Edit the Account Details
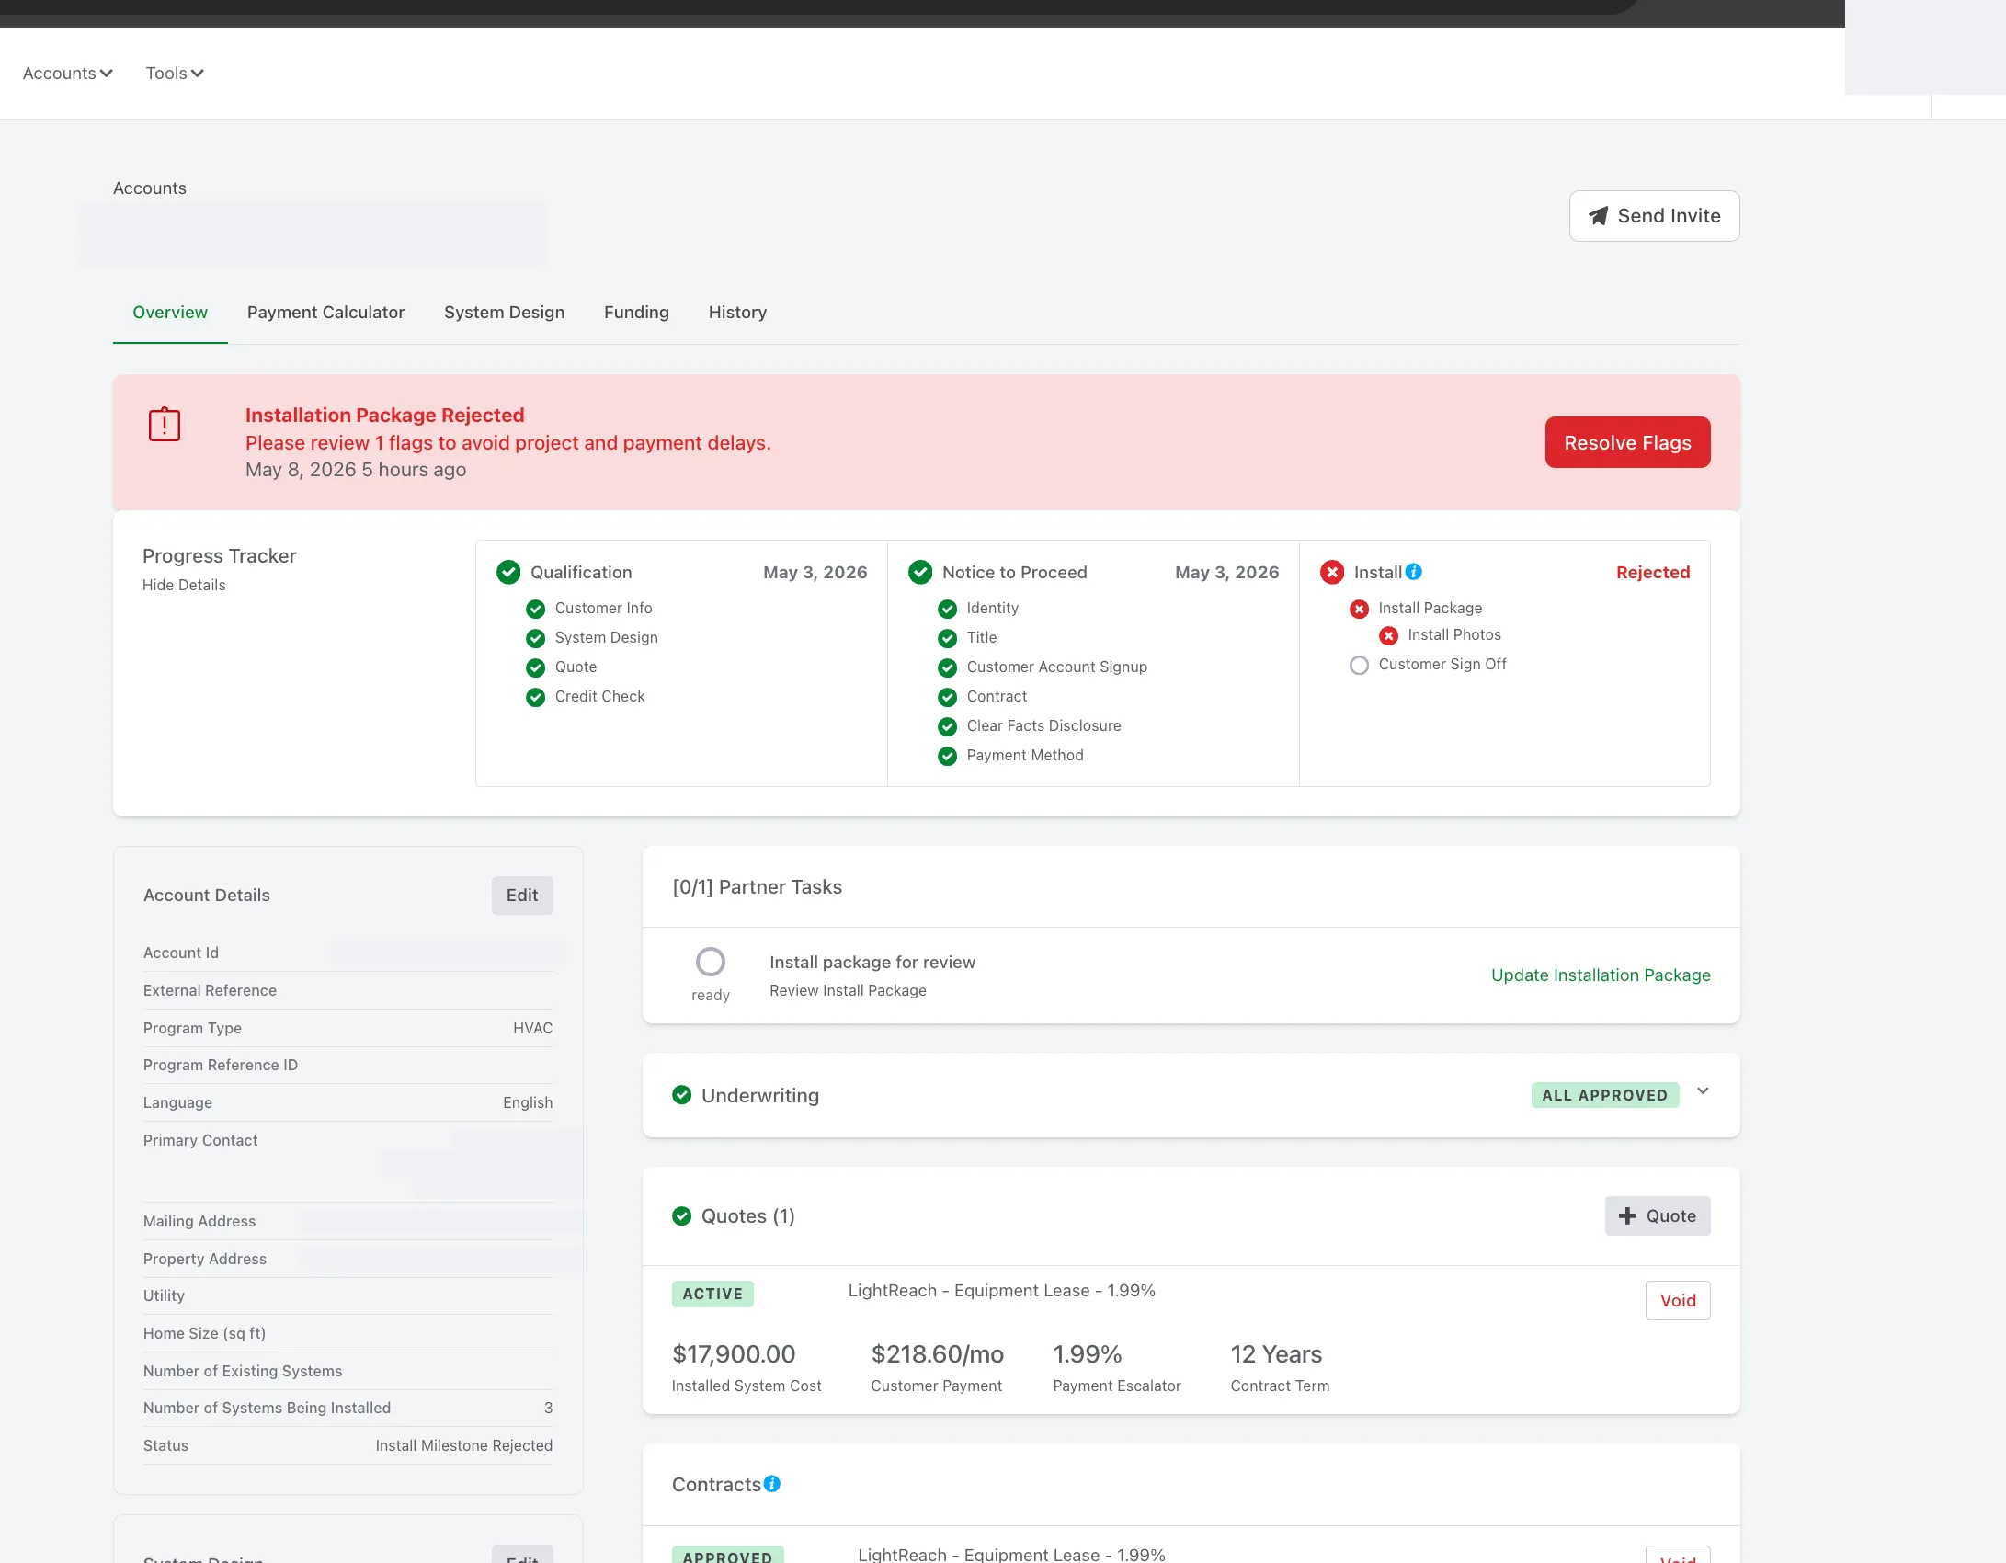Screen dimensions: 2006x1563 pos(522,896)
